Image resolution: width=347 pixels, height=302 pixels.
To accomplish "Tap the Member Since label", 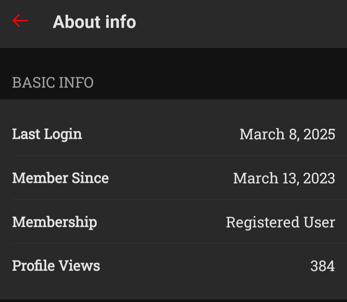I will 60,178.
